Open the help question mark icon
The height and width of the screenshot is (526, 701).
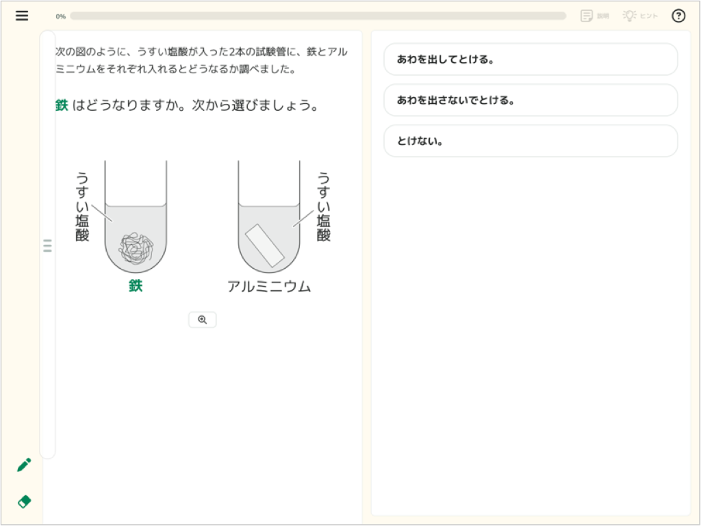click(678, 16)
